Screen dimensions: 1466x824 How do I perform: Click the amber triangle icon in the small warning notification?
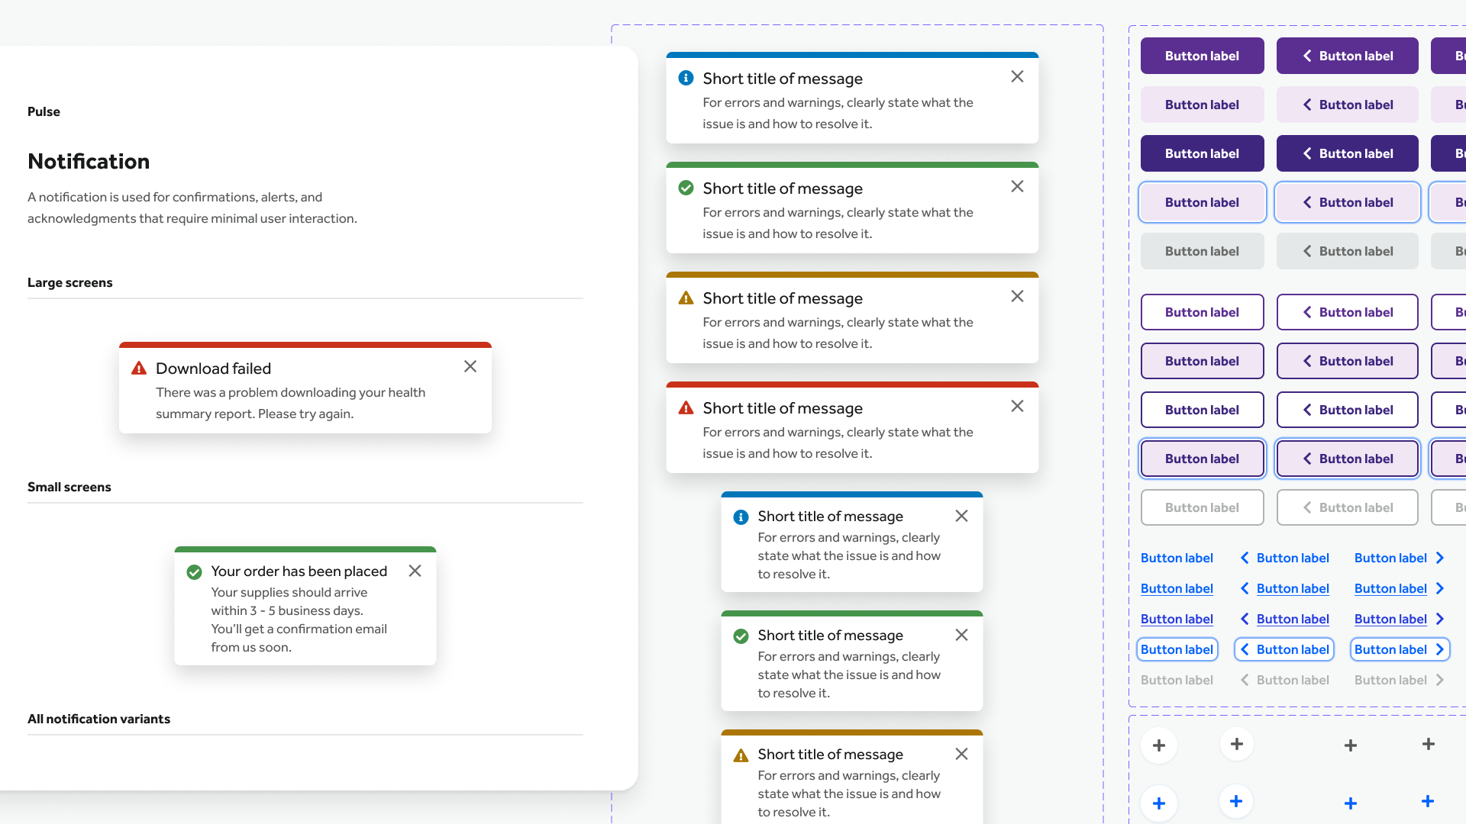(741, 755)
